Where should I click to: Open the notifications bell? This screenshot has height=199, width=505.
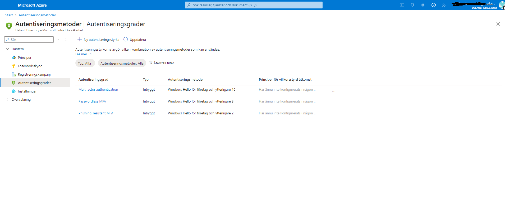(412, 5)
